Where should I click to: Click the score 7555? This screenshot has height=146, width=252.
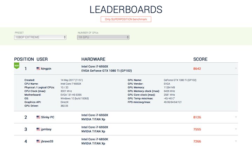pyautogui.click(x=197, y=129)
